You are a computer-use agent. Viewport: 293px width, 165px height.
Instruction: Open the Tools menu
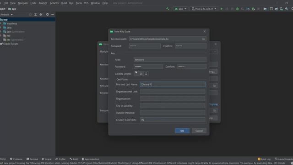pyautogui.click(x=79, y=3)
